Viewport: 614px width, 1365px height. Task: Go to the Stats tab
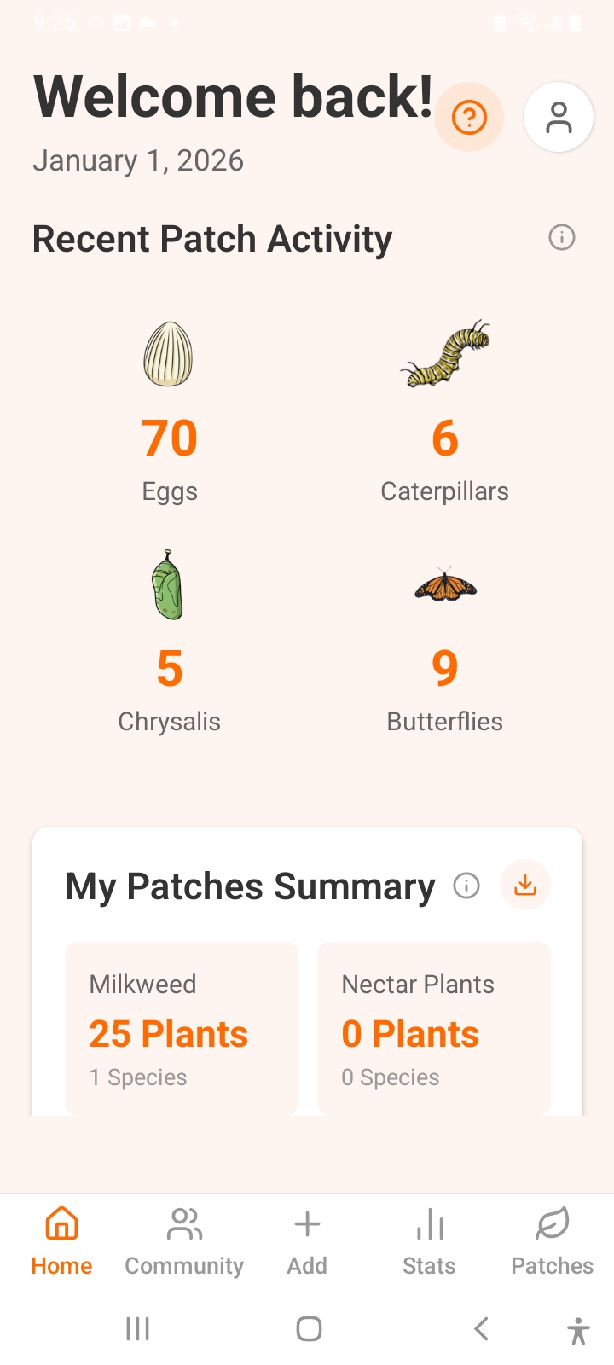[429, 1241]
